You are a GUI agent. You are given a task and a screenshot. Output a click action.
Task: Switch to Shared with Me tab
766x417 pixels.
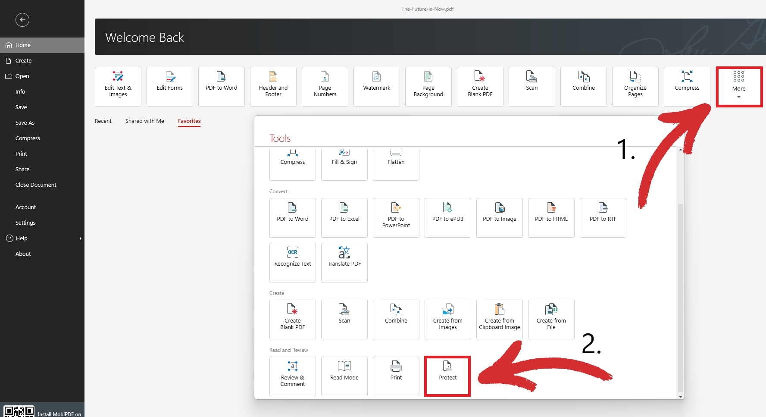pos(145,121)
